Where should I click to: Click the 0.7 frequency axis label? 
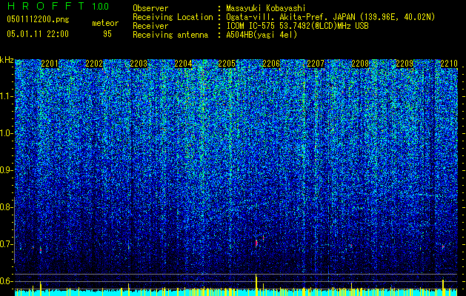pos(6,244)
